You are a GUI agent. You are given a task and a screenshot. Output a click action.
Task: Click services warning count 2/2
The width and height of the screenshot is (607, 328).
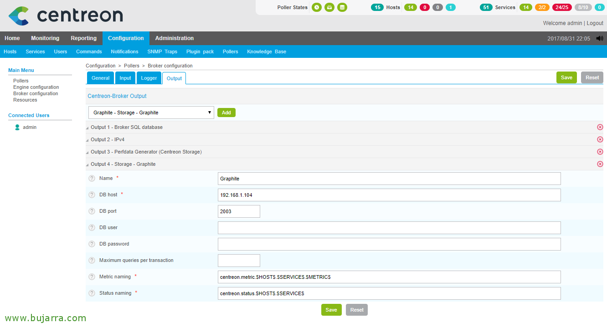point(542,7)
